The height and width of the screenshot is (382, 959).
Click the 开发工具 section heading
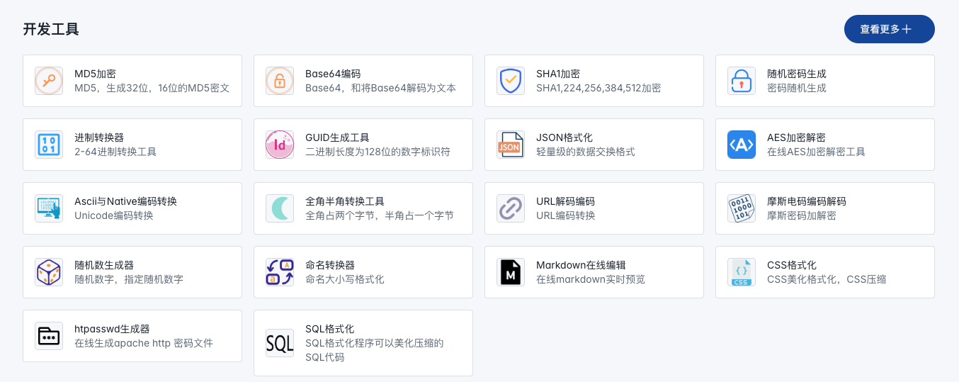[51, 29]
